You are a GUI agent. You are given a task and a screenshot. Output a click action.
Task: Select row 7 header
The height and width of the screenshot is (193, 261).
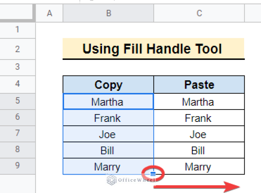click(17, 133)
